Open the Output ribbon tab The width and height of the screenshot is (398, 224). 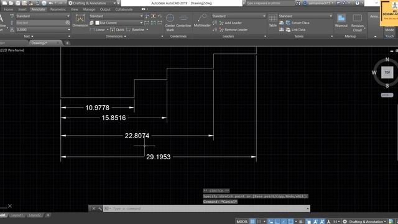click(x=105, y=9)
